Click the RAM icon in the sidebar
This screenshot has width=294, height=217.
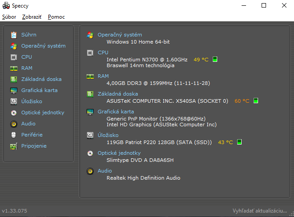pyautogui.click(x=14, y=68)
